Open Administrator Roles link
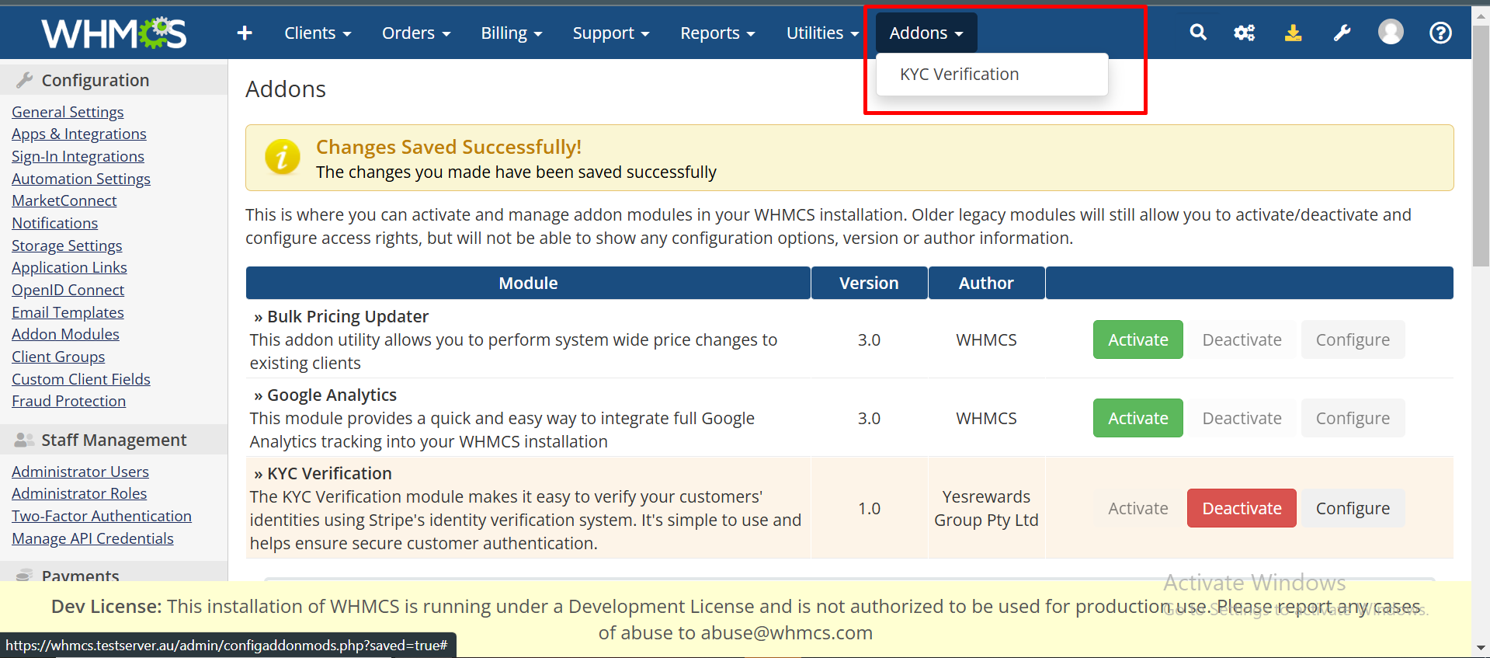Viewport: 1490px width, 658px height. click(79, 493)
